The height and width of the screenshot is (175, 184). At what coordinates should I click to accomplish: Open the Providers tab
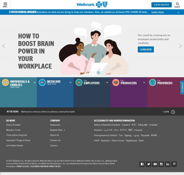(x=166, y=92)
